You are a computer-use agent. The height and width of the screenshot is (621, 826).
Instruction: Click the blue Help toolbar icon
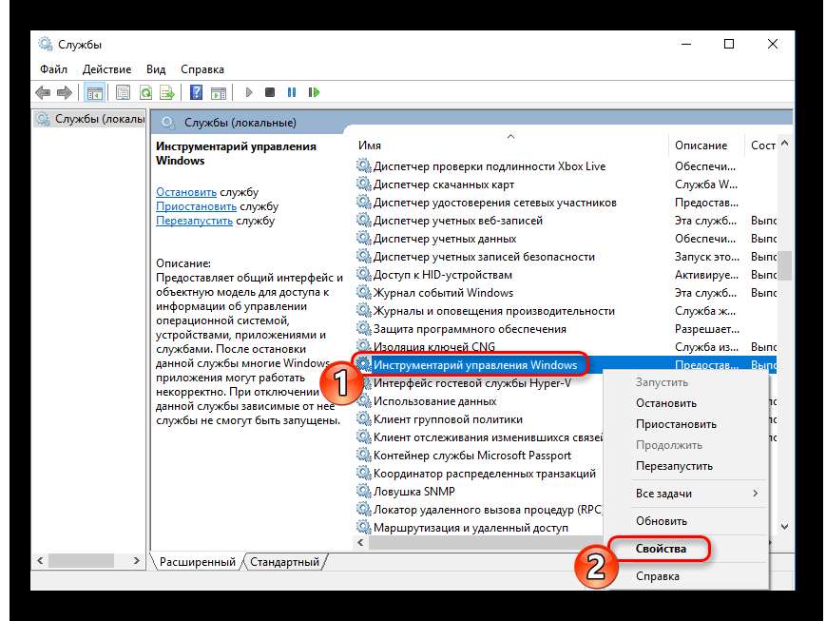[x=196, y=93]
